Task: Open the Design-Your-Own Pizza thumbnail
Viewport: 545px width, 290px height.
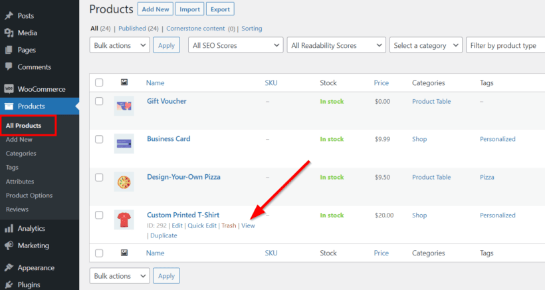Action: pos(124,182)
